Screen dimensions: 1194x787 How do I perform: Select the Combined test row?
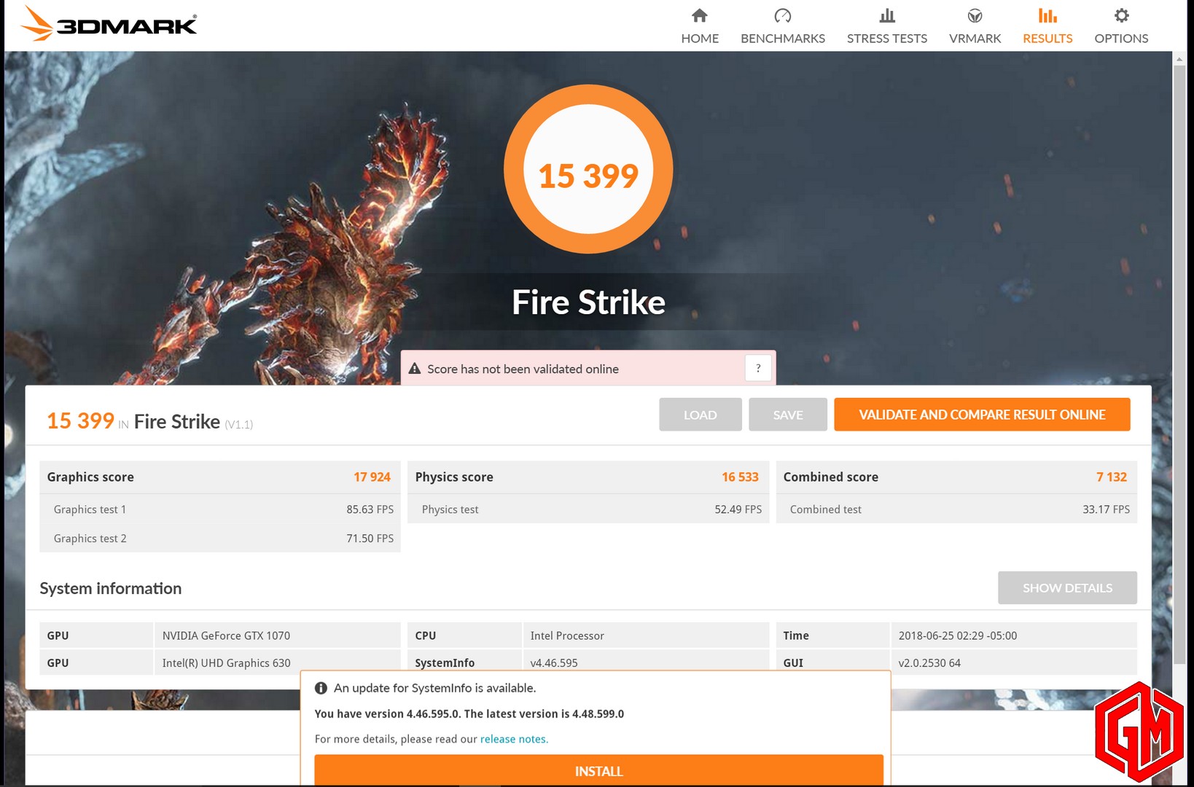956,509
